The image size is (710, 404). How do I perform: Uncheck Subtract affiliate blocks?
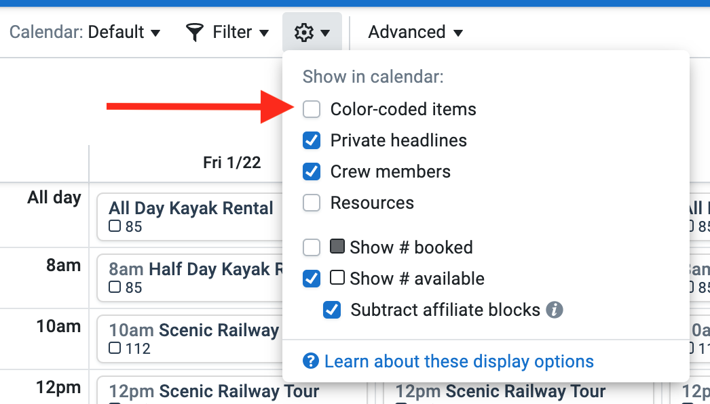point(332,310)
